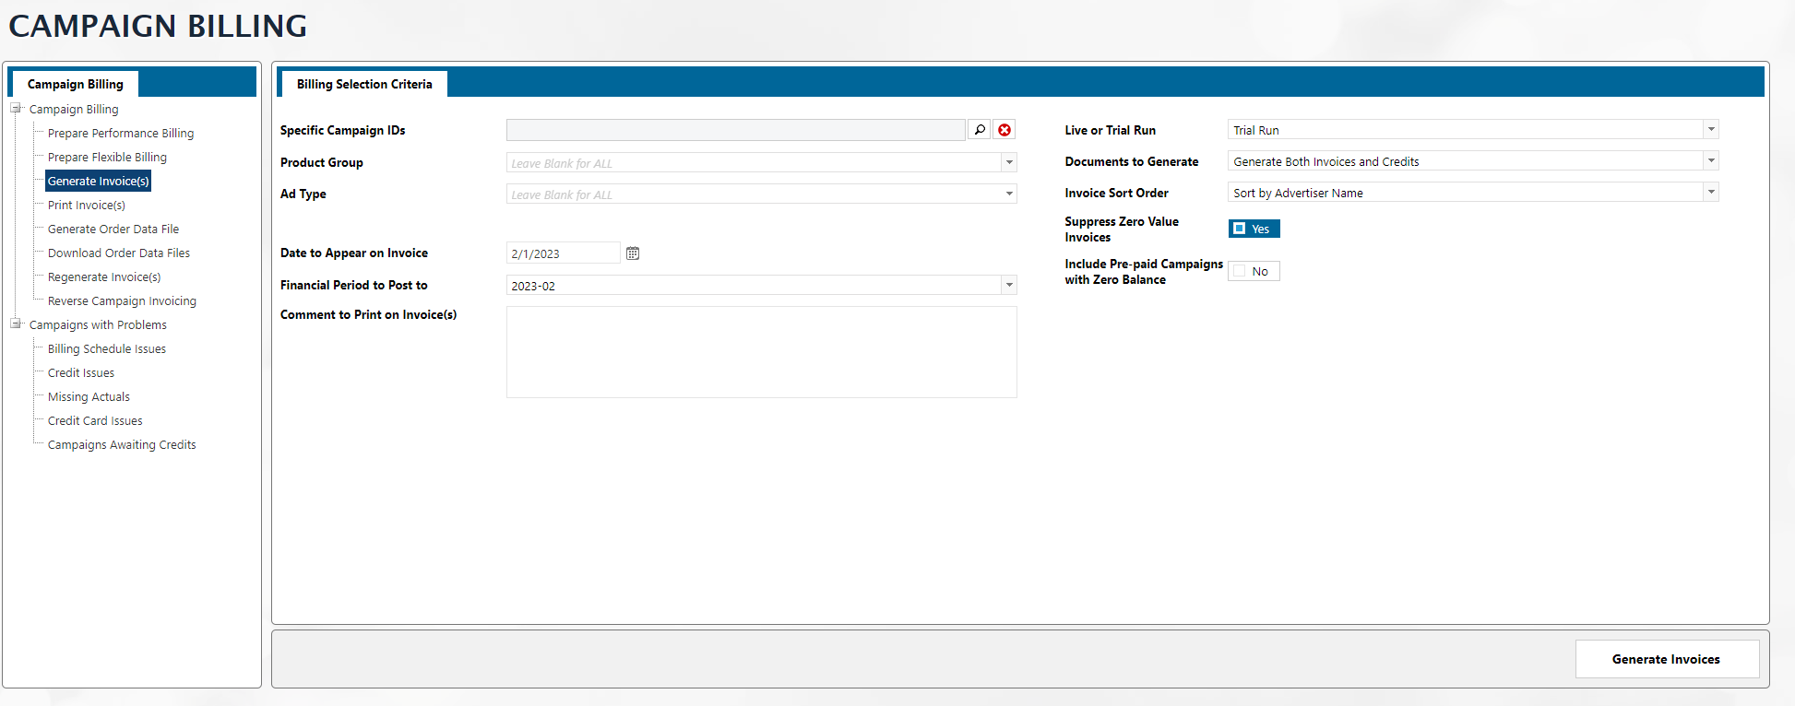1795x706 pixels.
Task: Collapse Campaigns with Problems tree node
Action: coord(16,324)
